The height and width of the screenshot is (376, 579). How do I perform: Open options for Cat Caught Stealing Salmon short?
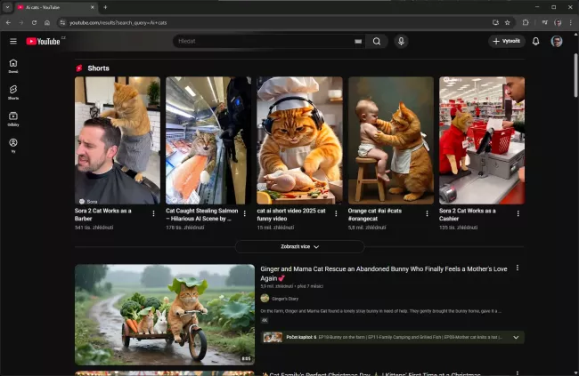coord(244,213)
